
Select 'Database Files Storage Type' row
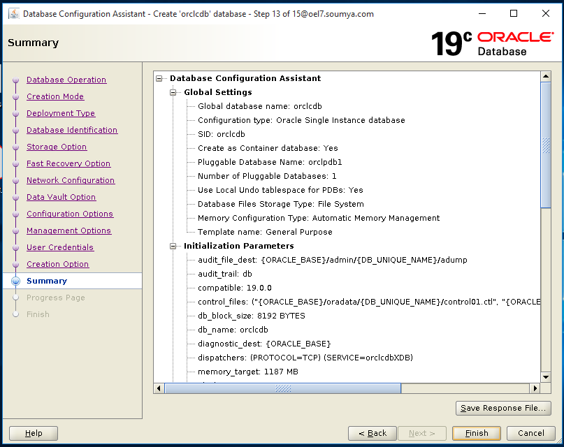[280, 204]
